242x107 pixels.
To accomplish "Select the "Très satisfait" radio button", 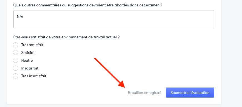I will tap(16, 45).
